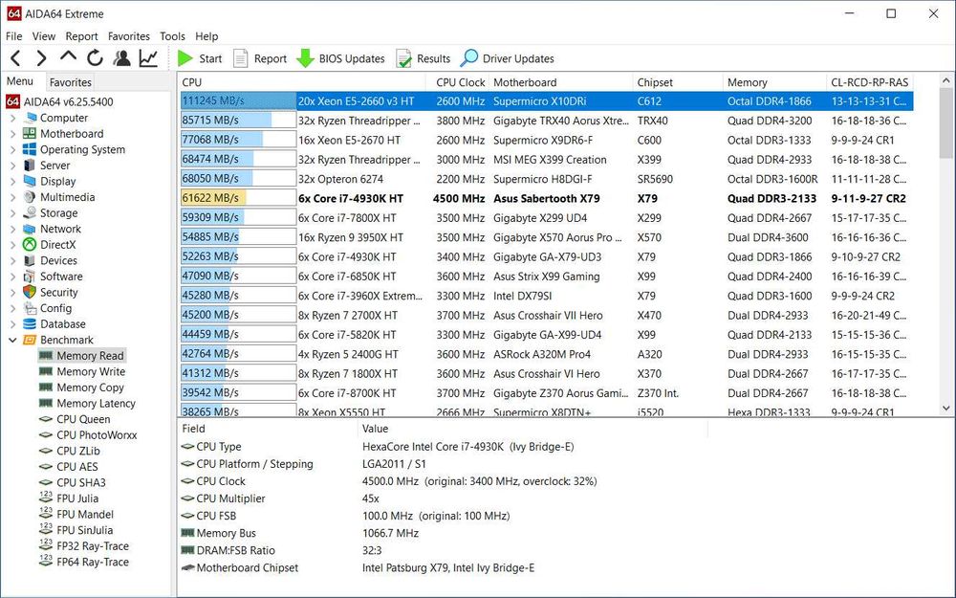Expand the Server tree node
The image size is (956, 598).
[x=12, y=166]
